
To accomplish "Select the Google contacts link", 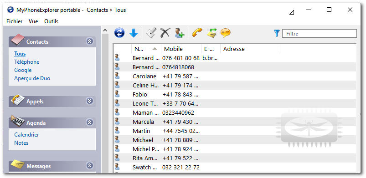I will tap(23, 70).
